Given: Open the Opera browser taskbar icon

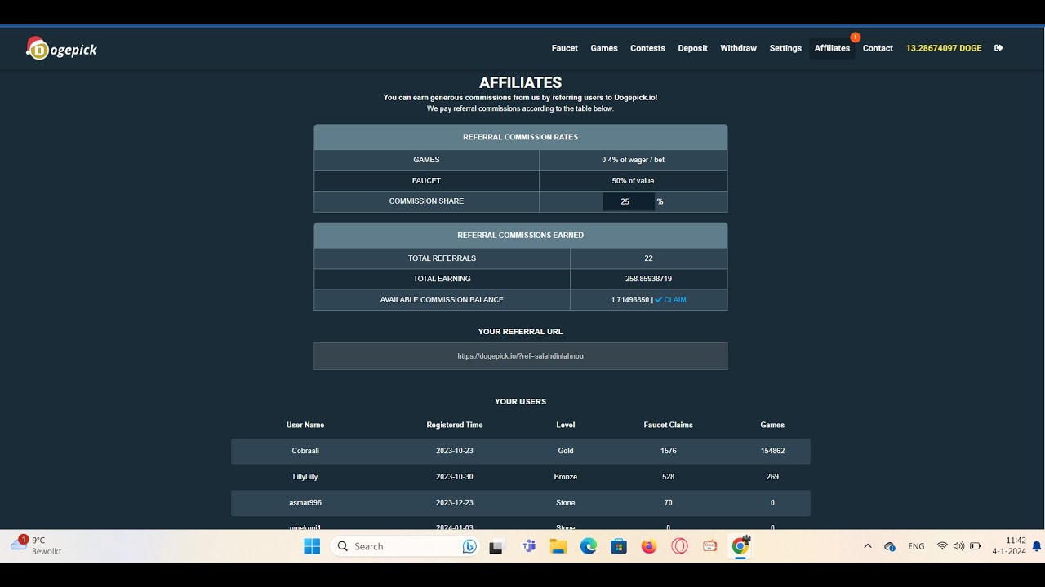Looking at the screenshot, I should pyautogui.click(x=679, y=546).
